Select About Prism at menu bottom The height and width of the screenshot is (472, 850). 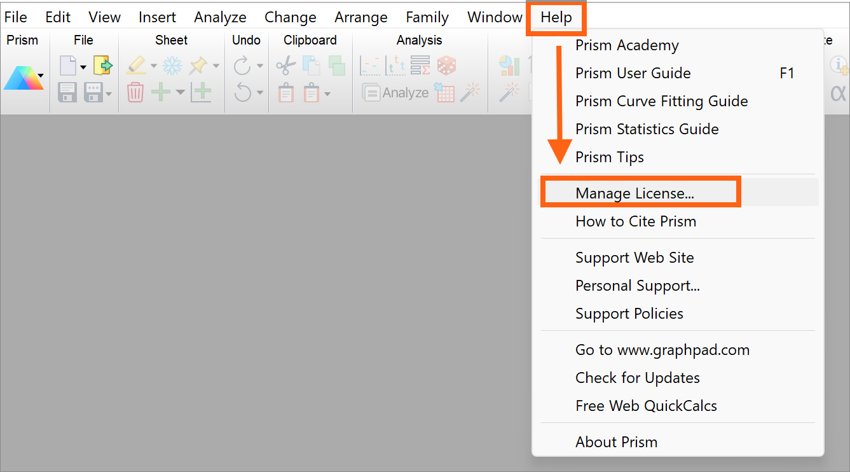point(616,442)
